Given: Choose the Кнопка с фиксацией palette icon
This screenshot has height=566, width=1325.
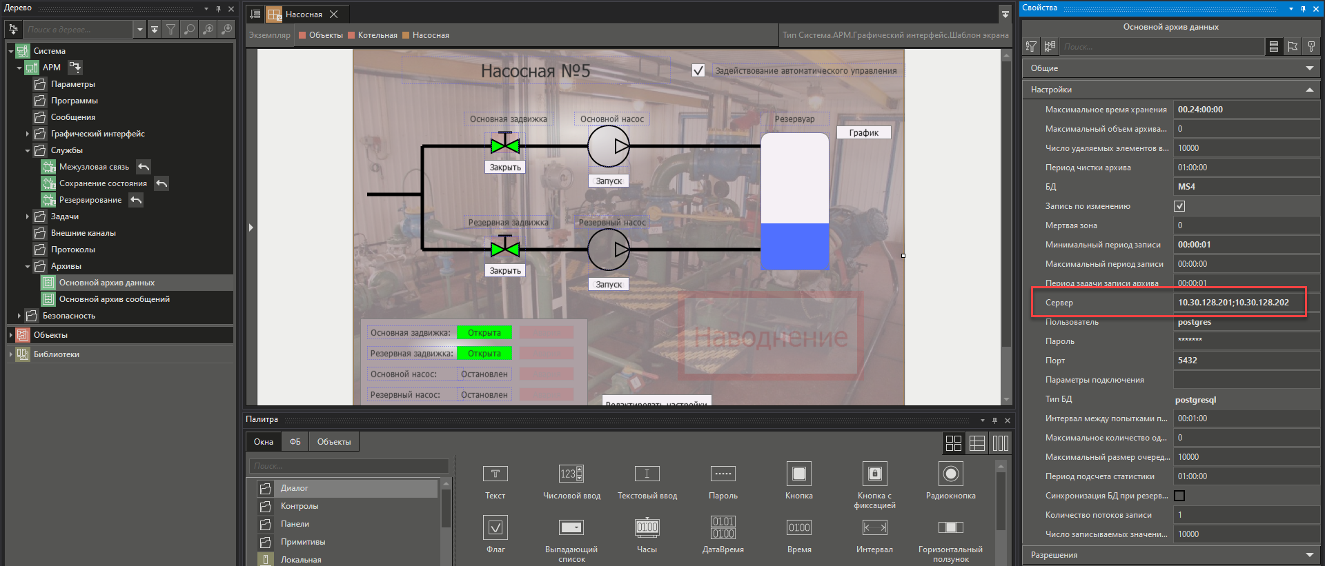Looking at the screenshot, I should click(874, 474).
